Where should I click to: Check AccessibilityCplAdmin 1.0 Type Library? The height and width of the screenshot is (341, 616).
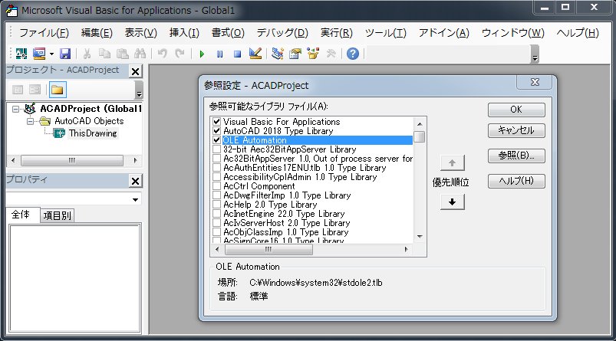point(216,177)
